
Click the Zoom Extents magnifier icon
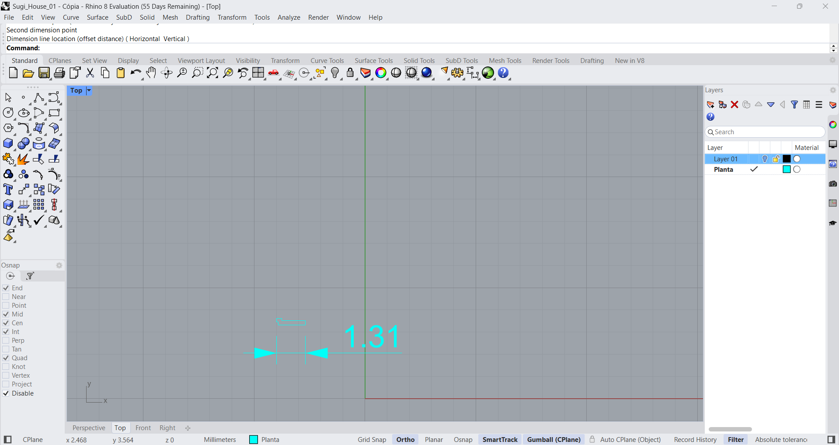tap(212, 73)
